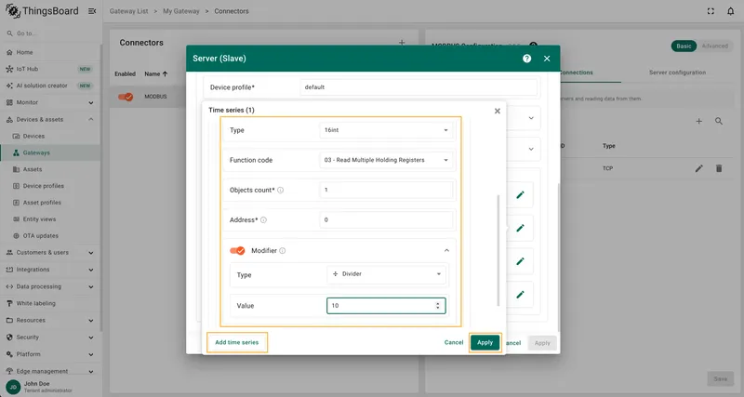Open the 16int Type dropdown
The width and height of the screenshot is (744, 397).
pyautogui.click(x=386, y=130)
